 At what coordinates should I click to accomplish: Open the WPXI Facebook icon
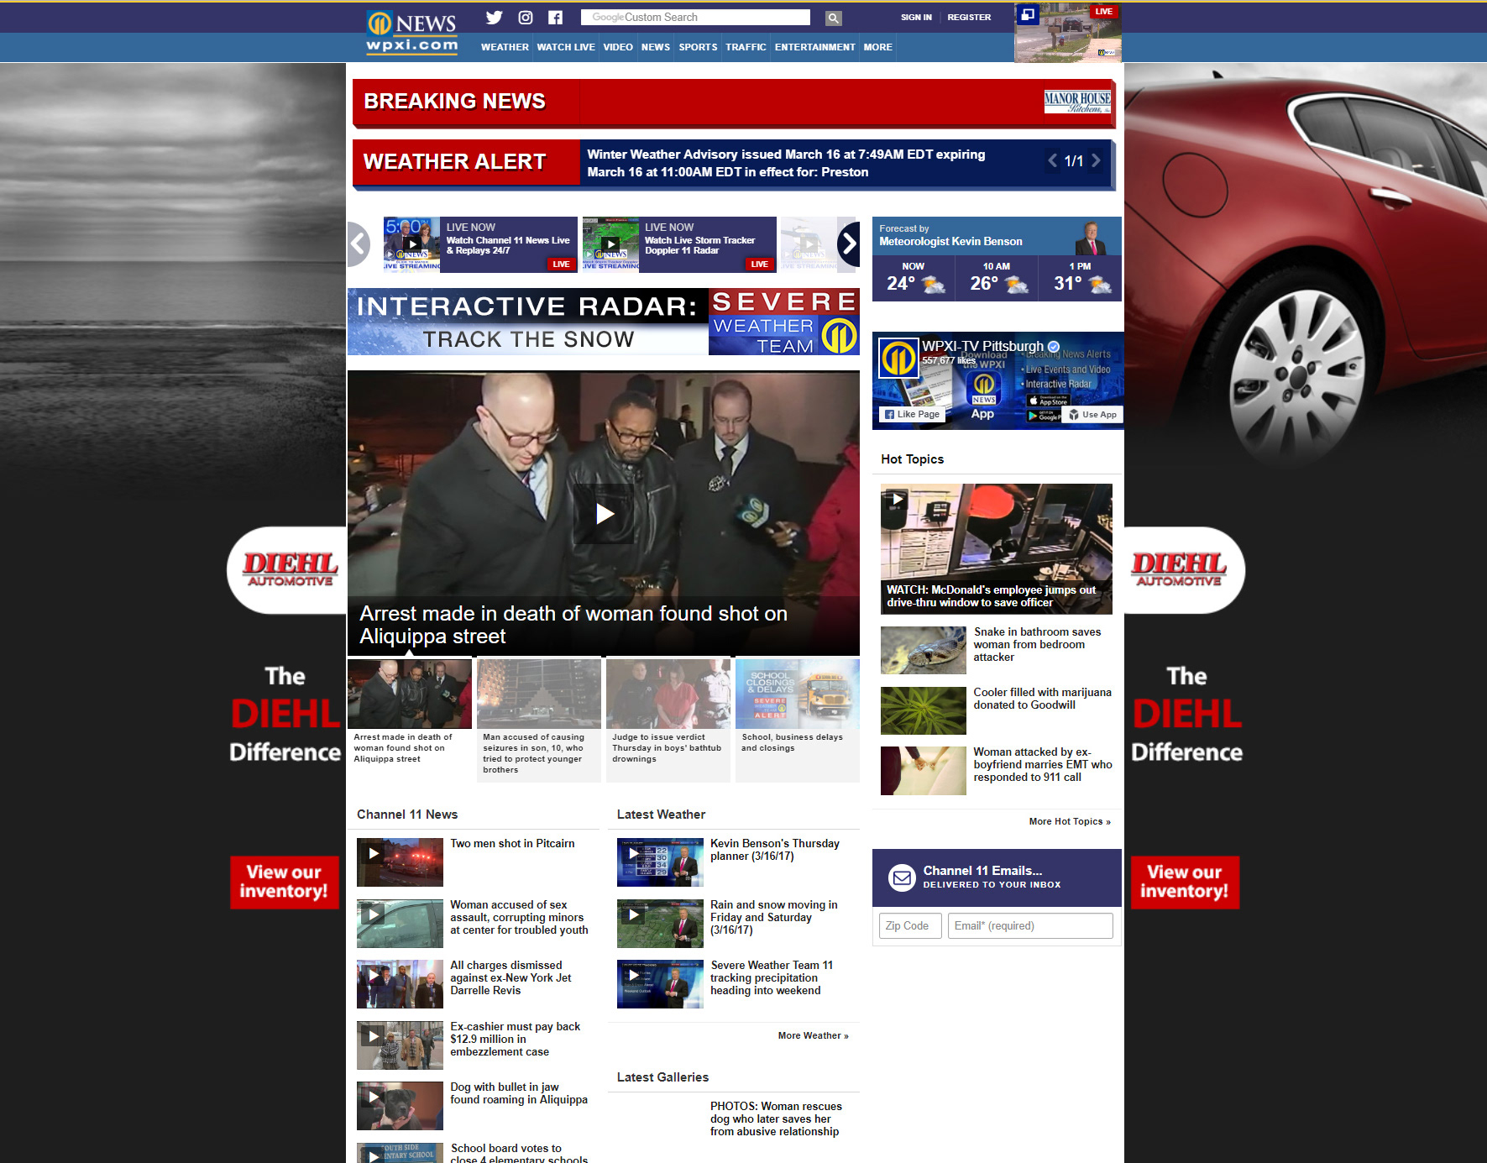[x=555, y=18]
